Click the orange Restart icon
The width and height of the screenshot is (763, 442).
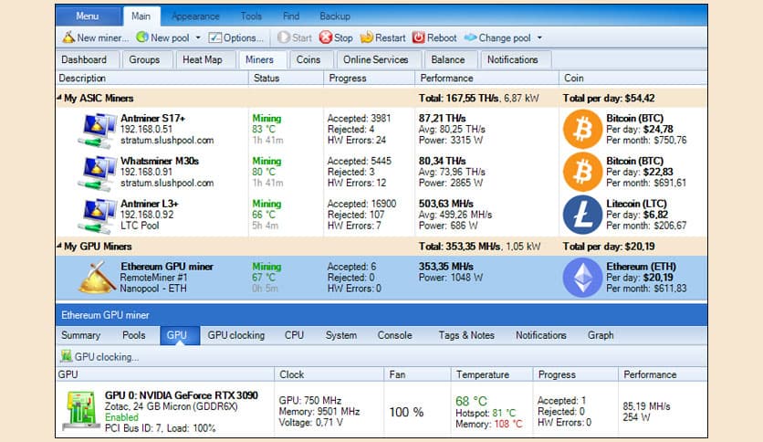coord(366,37)
